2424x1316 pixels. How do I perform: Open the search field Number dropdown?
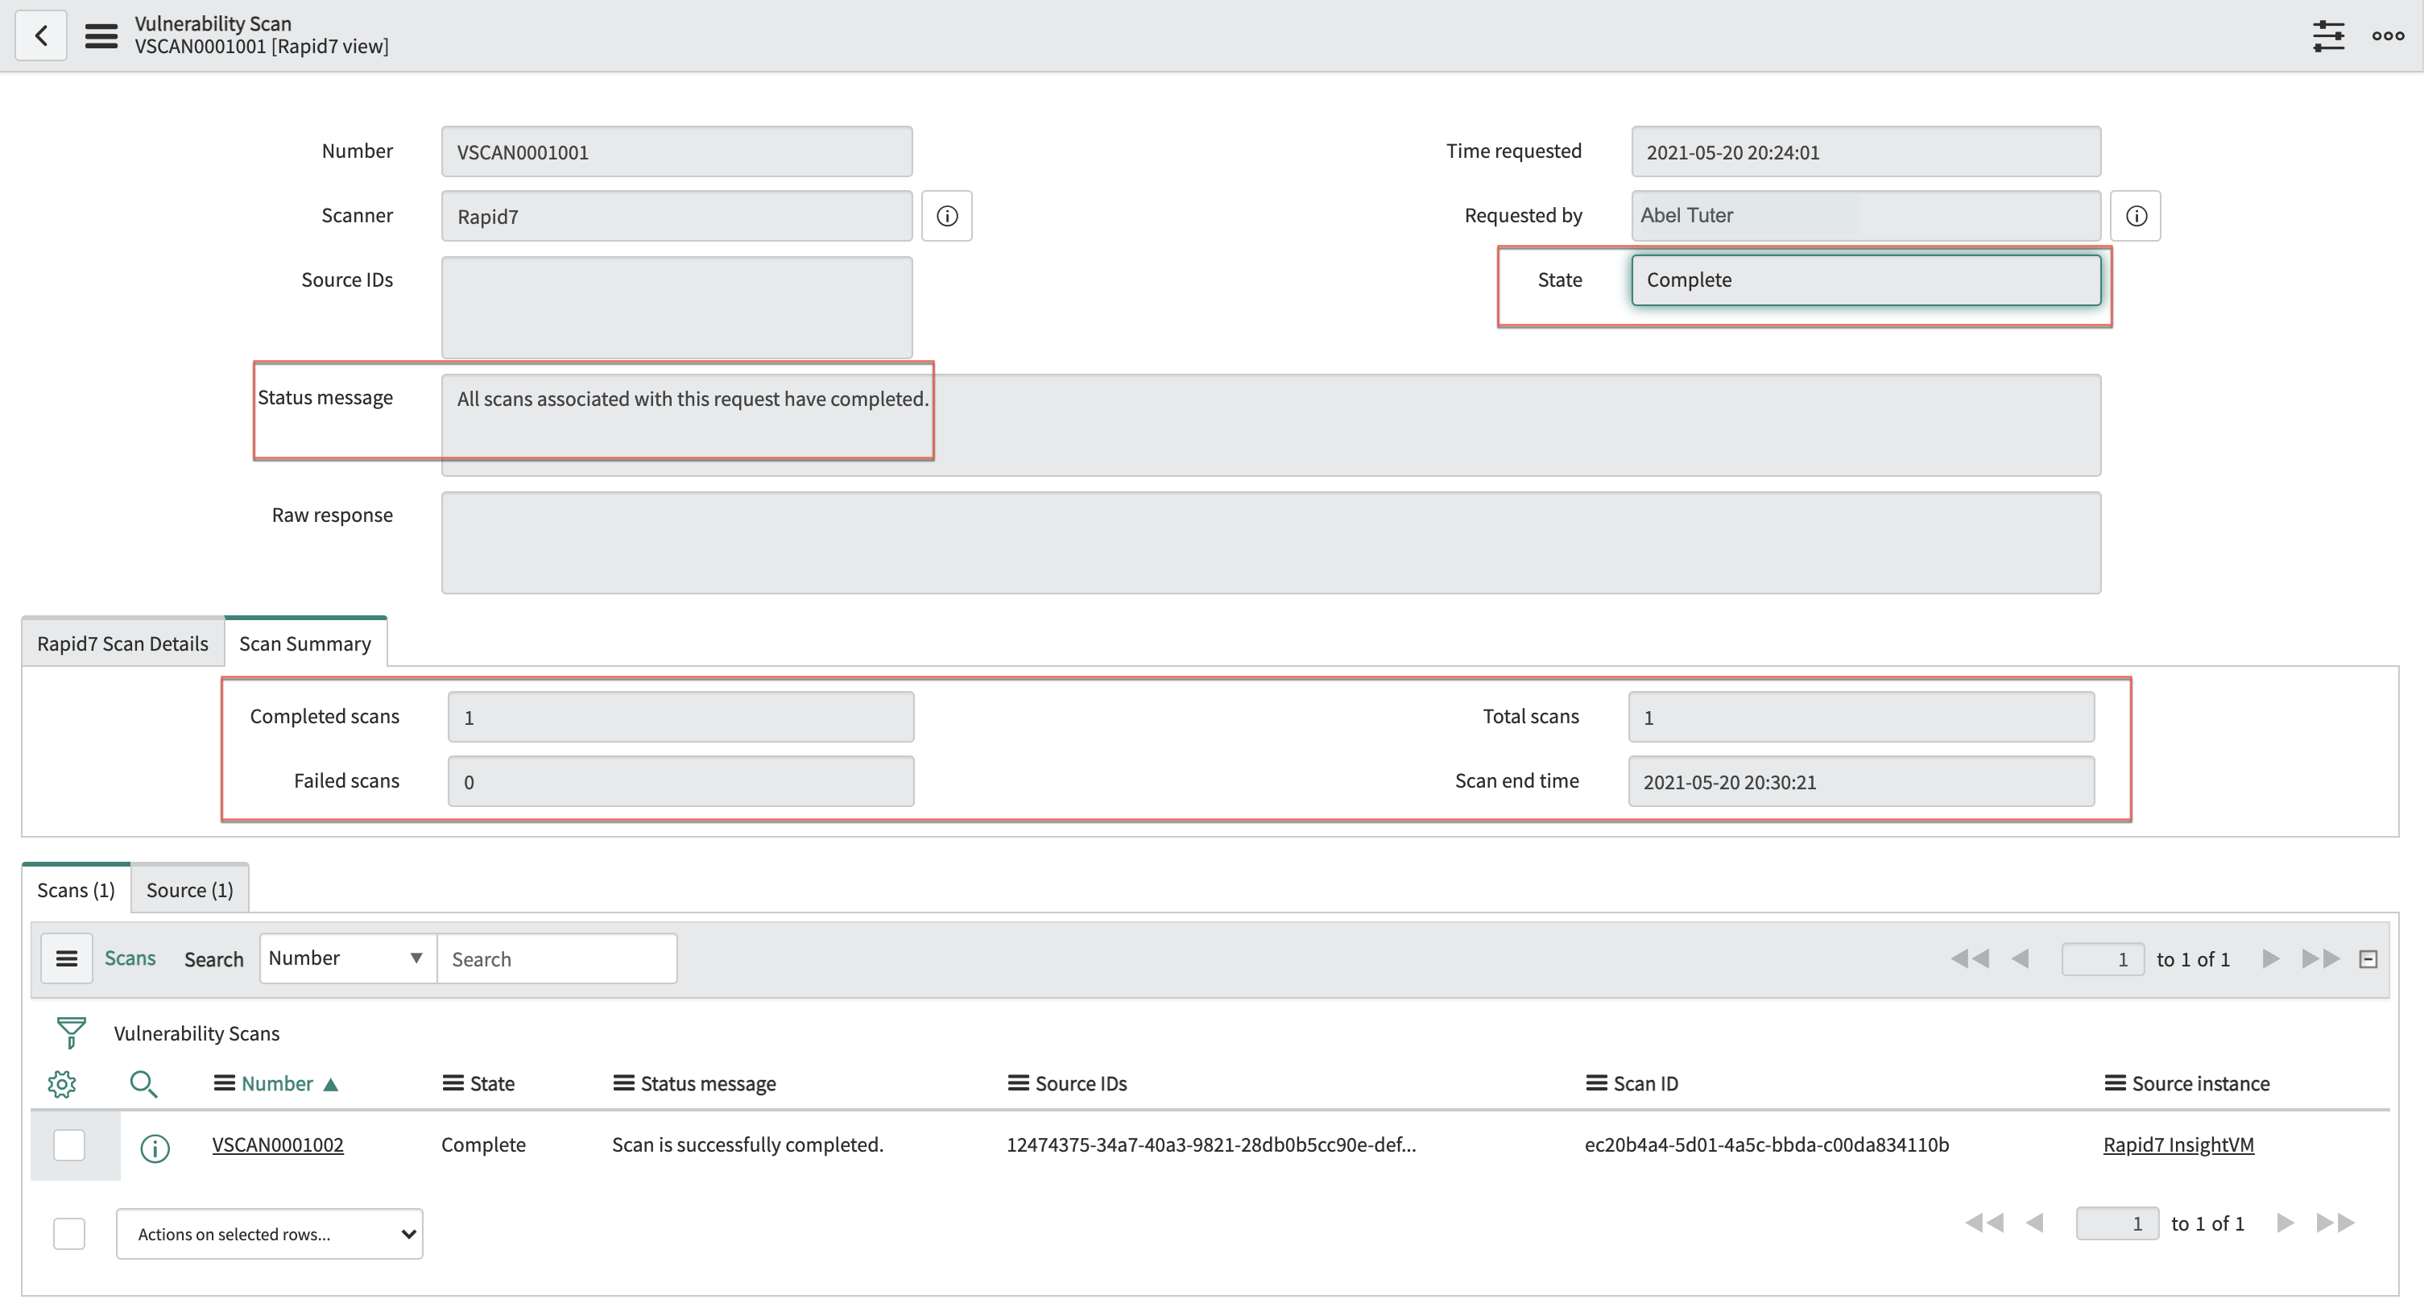pos(348,958)
